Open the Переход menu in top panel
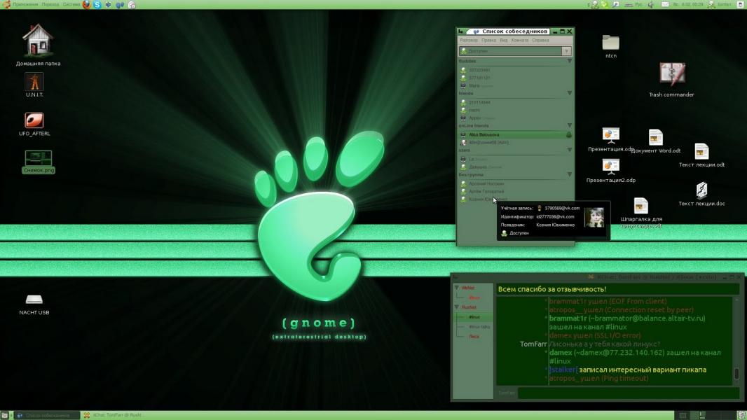The height and width of the screenshot is (420, 747). [50, 4]
